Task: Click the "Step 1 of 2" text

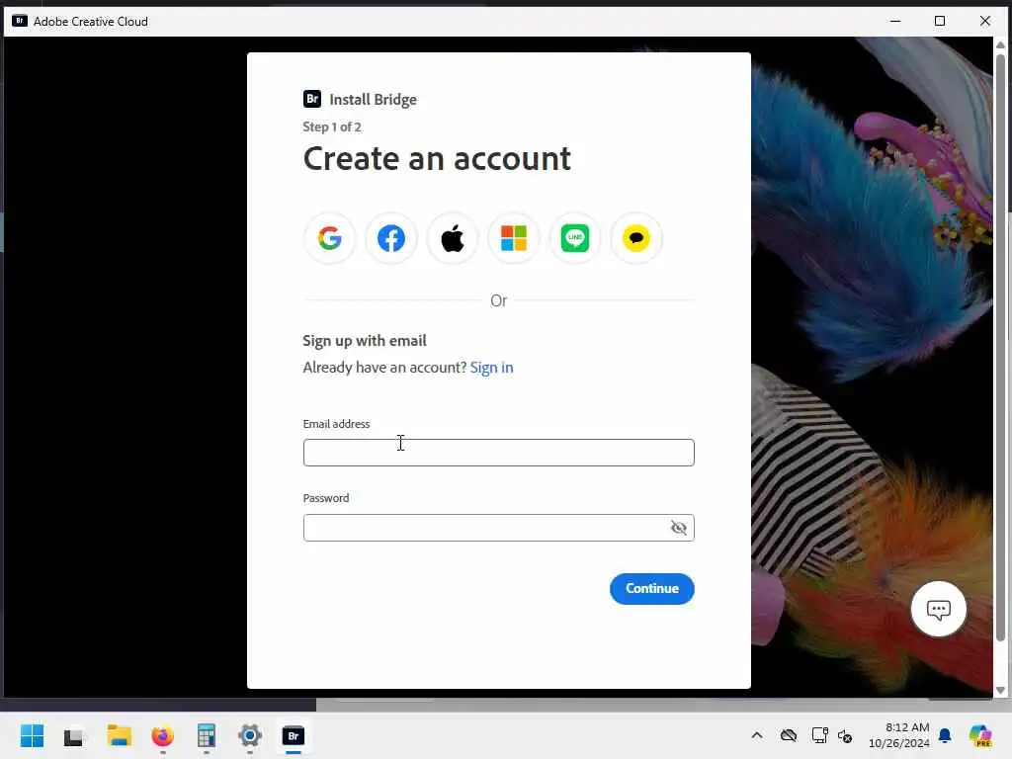Action: [332, 127]
